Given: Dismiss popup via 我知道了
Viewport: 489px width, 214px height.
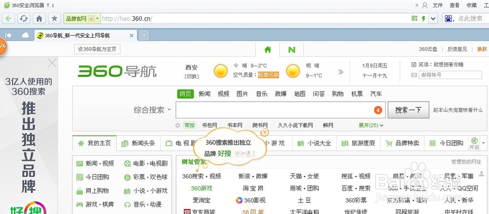Looking at the screenshot, I should click(244, 153).
